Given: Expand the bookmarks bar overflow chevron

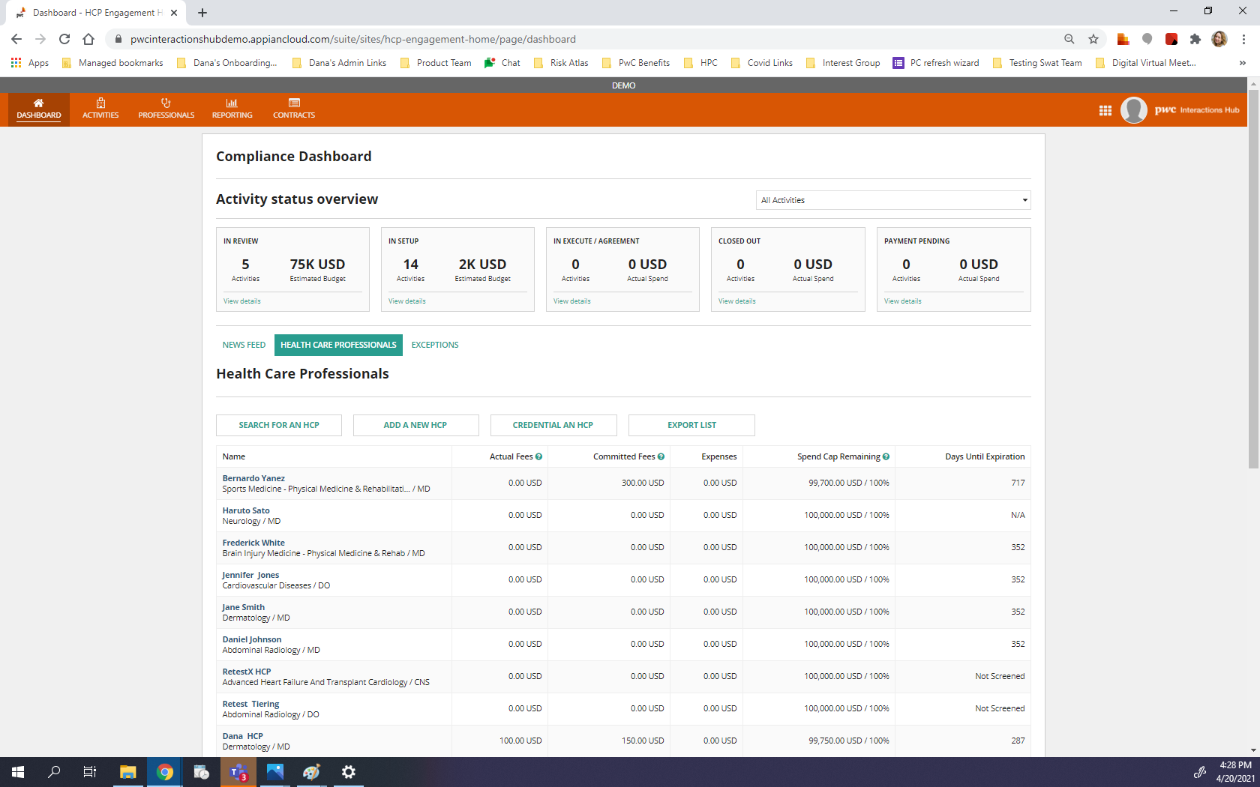Looking at the screenshot, I should point(1242,63).
